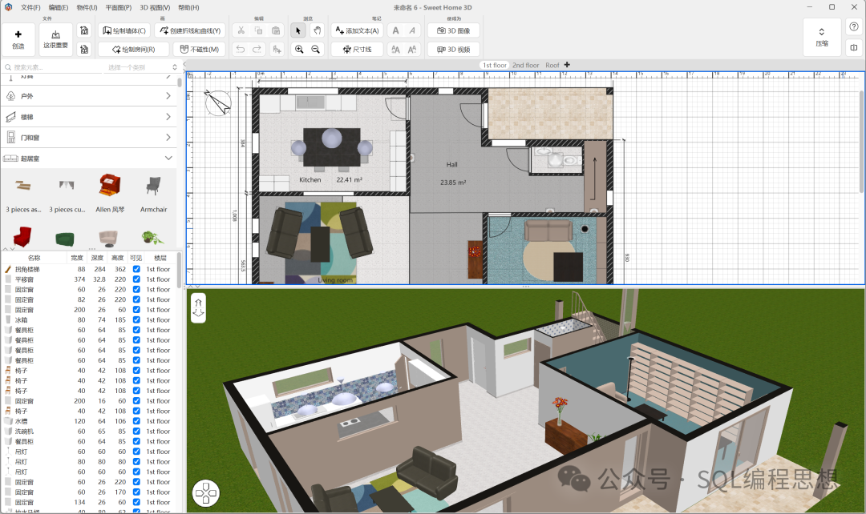This screenshot has width=866, height=514.
Task: Switch to the 2nd floor tab
Action: click(x=526, y=65)
